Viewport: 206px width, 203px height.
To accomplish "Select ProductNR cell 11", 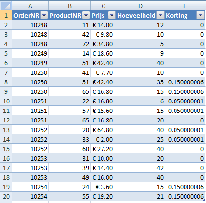I will coord(70,25).
